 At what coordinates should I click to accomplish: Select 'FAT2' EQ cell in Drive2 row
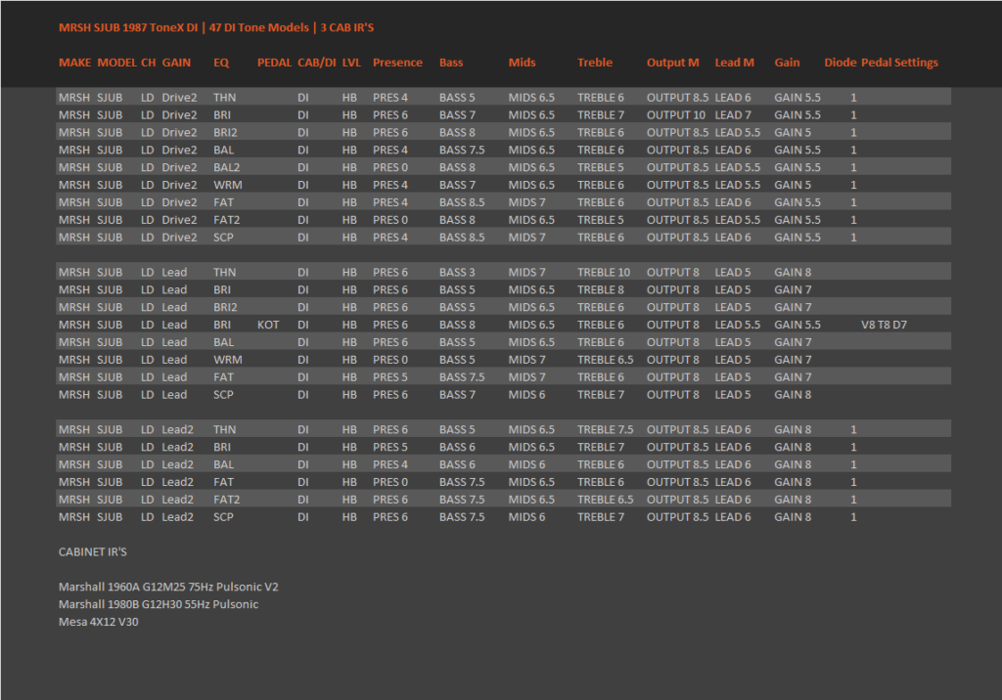(x=227, y=220)
